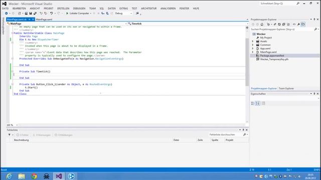321x180 pixels.
Task: Click the Step Into debug icon
Action: tap(103, 13)
